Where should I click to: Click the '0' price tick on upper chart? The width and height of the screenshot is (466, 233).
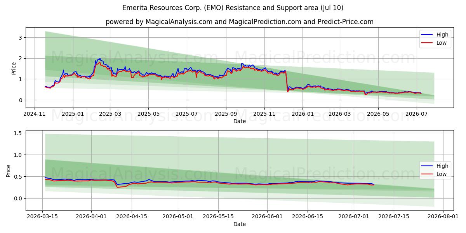[21, 100]
